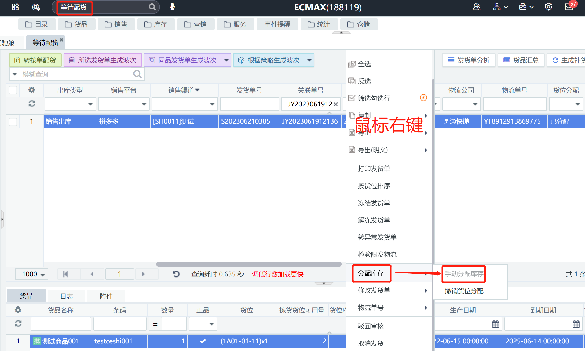Reload the grid data icon
This screenshot has width=585, height=351.
click(176, 274)
